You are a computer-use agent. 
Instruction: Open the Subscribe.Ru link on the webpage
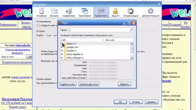coord(23,45)
